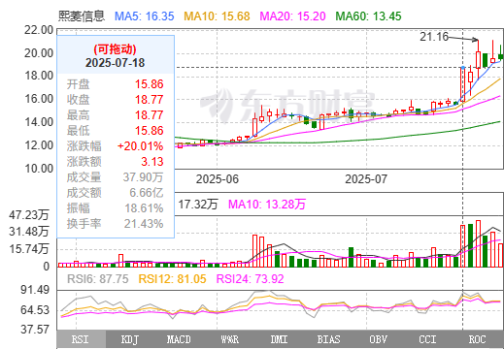Switch to the KDJ indicator tab
The image size is (504, 349).
[x=131, y=339]
